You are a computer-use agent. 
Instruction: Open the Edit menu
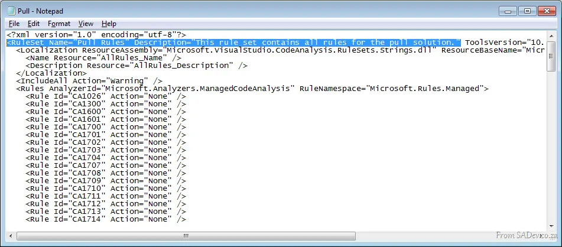click(33, 24)
